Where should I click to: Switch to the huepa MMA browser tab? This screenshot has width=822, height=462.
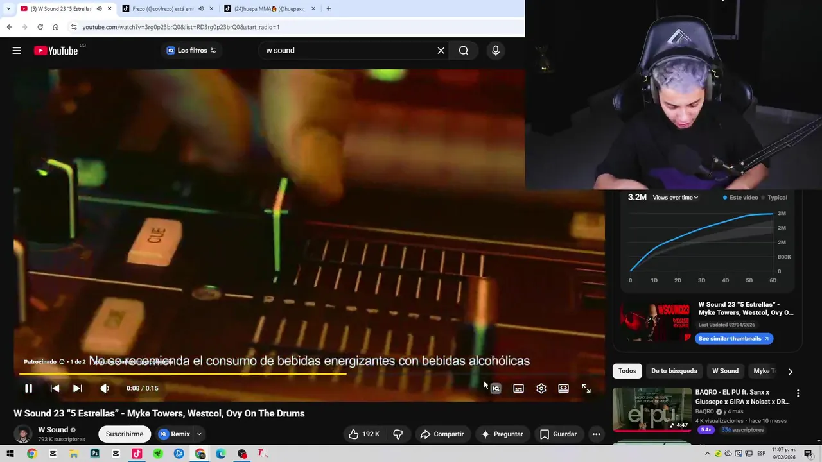point(270,9)
